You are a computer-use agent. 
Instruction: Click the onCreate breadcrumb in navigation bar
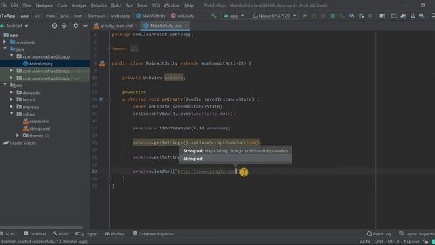[x=183, y=16]
